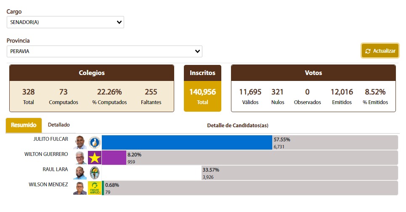Select the Resumido tab
The image size is (406, 212).
(24, 125)
